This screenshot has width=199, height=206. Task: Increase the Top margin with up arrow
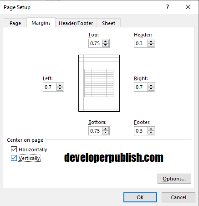click(105, 41)
